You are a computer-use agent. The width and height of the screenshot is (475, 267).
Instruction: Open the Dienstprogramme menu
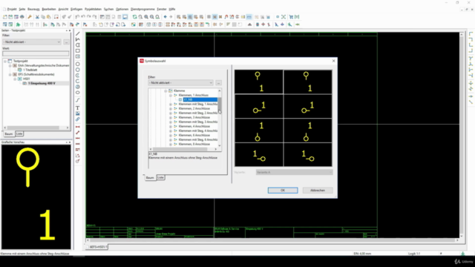click(142, 9)
